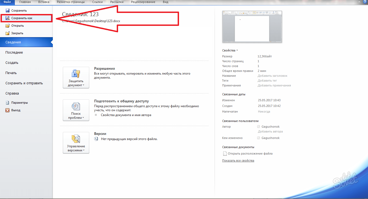Toggle the presence box next to Автор Gagushonok
The height and width of the screenshot is (199, 368).
[259, 127]
